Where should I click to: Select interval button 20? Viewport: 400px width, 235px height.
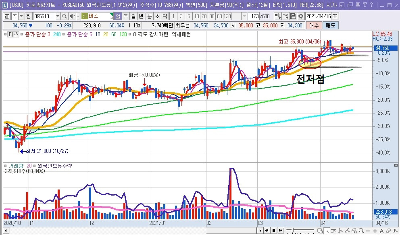pos(204,16)
